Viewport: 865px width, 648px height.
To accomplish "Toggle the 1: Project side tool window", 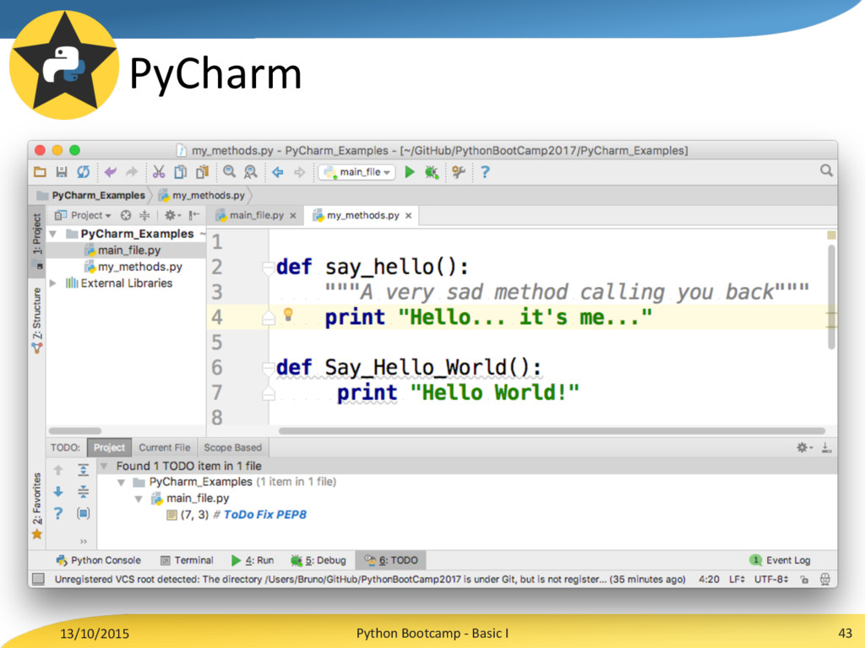I will pyautogui.click(x=37, y=240).
